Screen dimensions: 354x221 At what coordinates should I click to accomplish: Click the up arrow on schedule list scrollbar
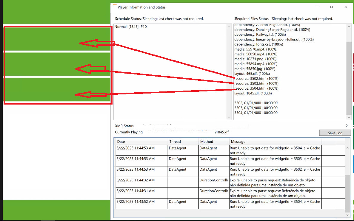click(x=229, y=27)
